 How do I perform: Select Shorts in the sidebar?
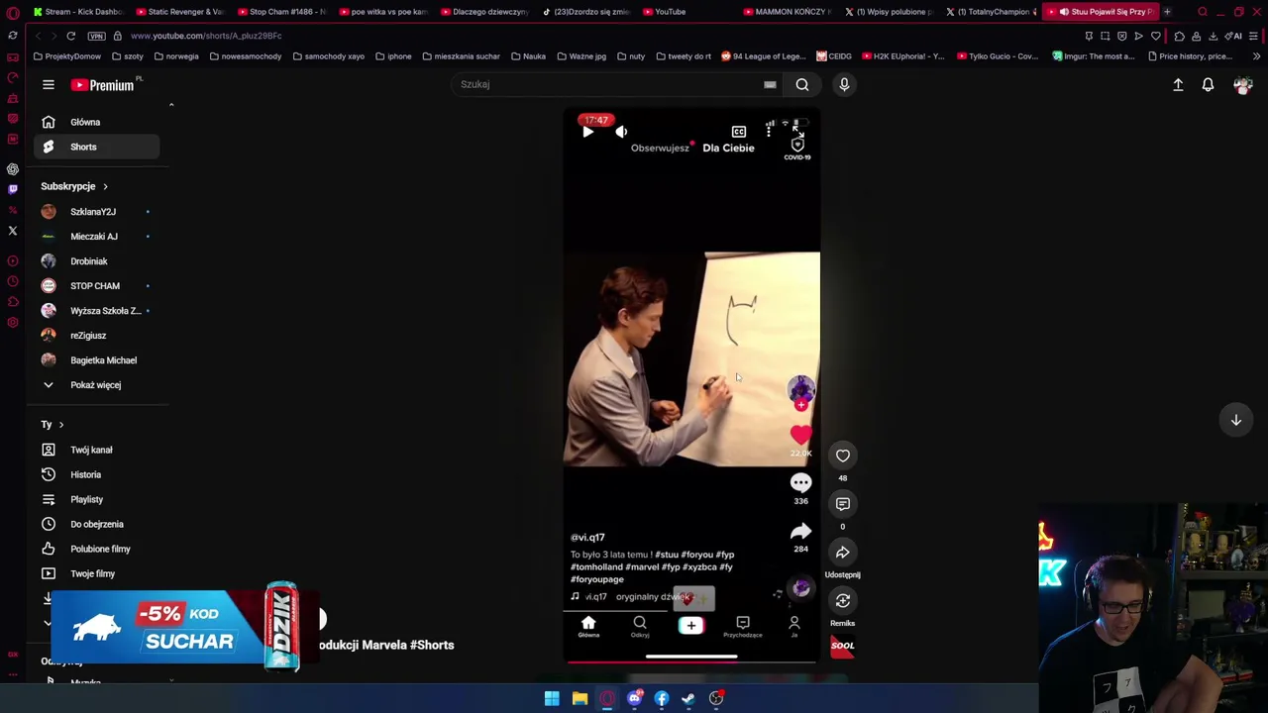97,147
